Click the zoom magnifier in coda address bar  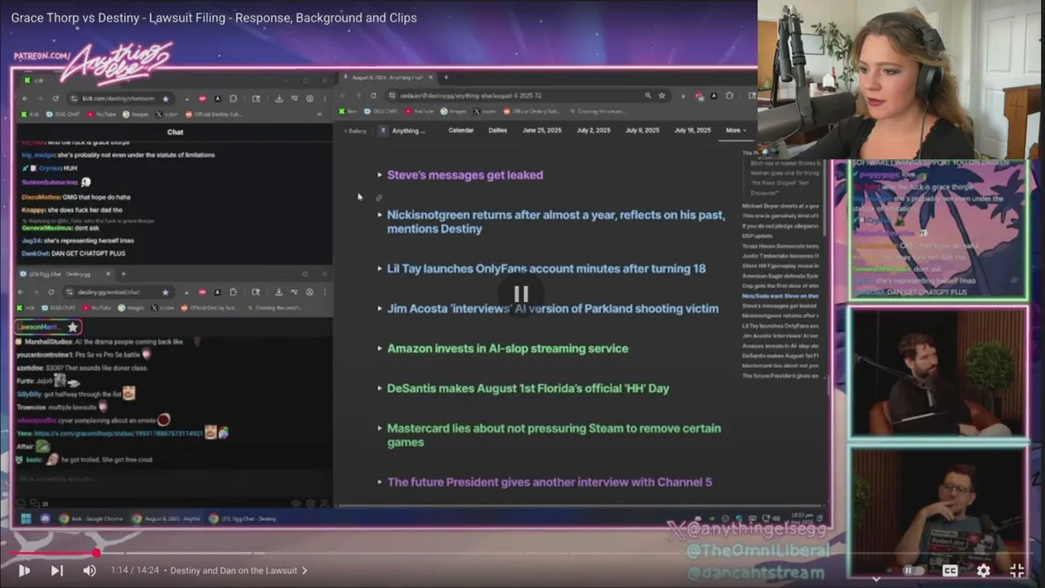pos(648,96)
